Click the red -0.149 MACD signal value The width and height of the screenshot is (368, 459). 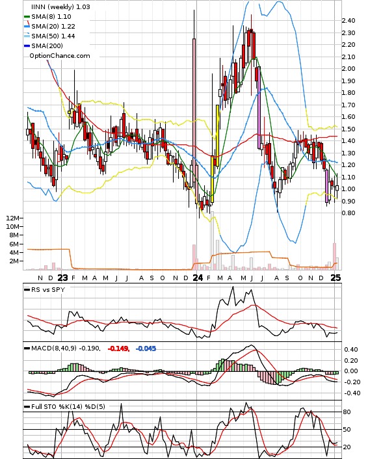click(x=118, y=348)
